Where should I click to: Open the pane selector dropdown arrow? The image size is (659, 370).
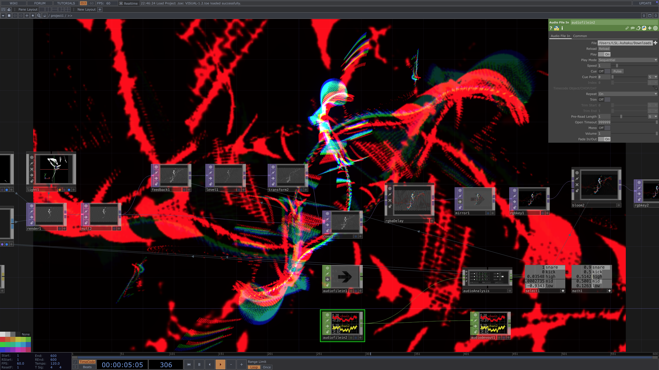point(3,15)
